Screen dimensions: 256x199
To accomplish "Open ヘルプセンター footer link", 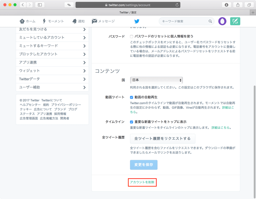I will (x=30, y=105).
